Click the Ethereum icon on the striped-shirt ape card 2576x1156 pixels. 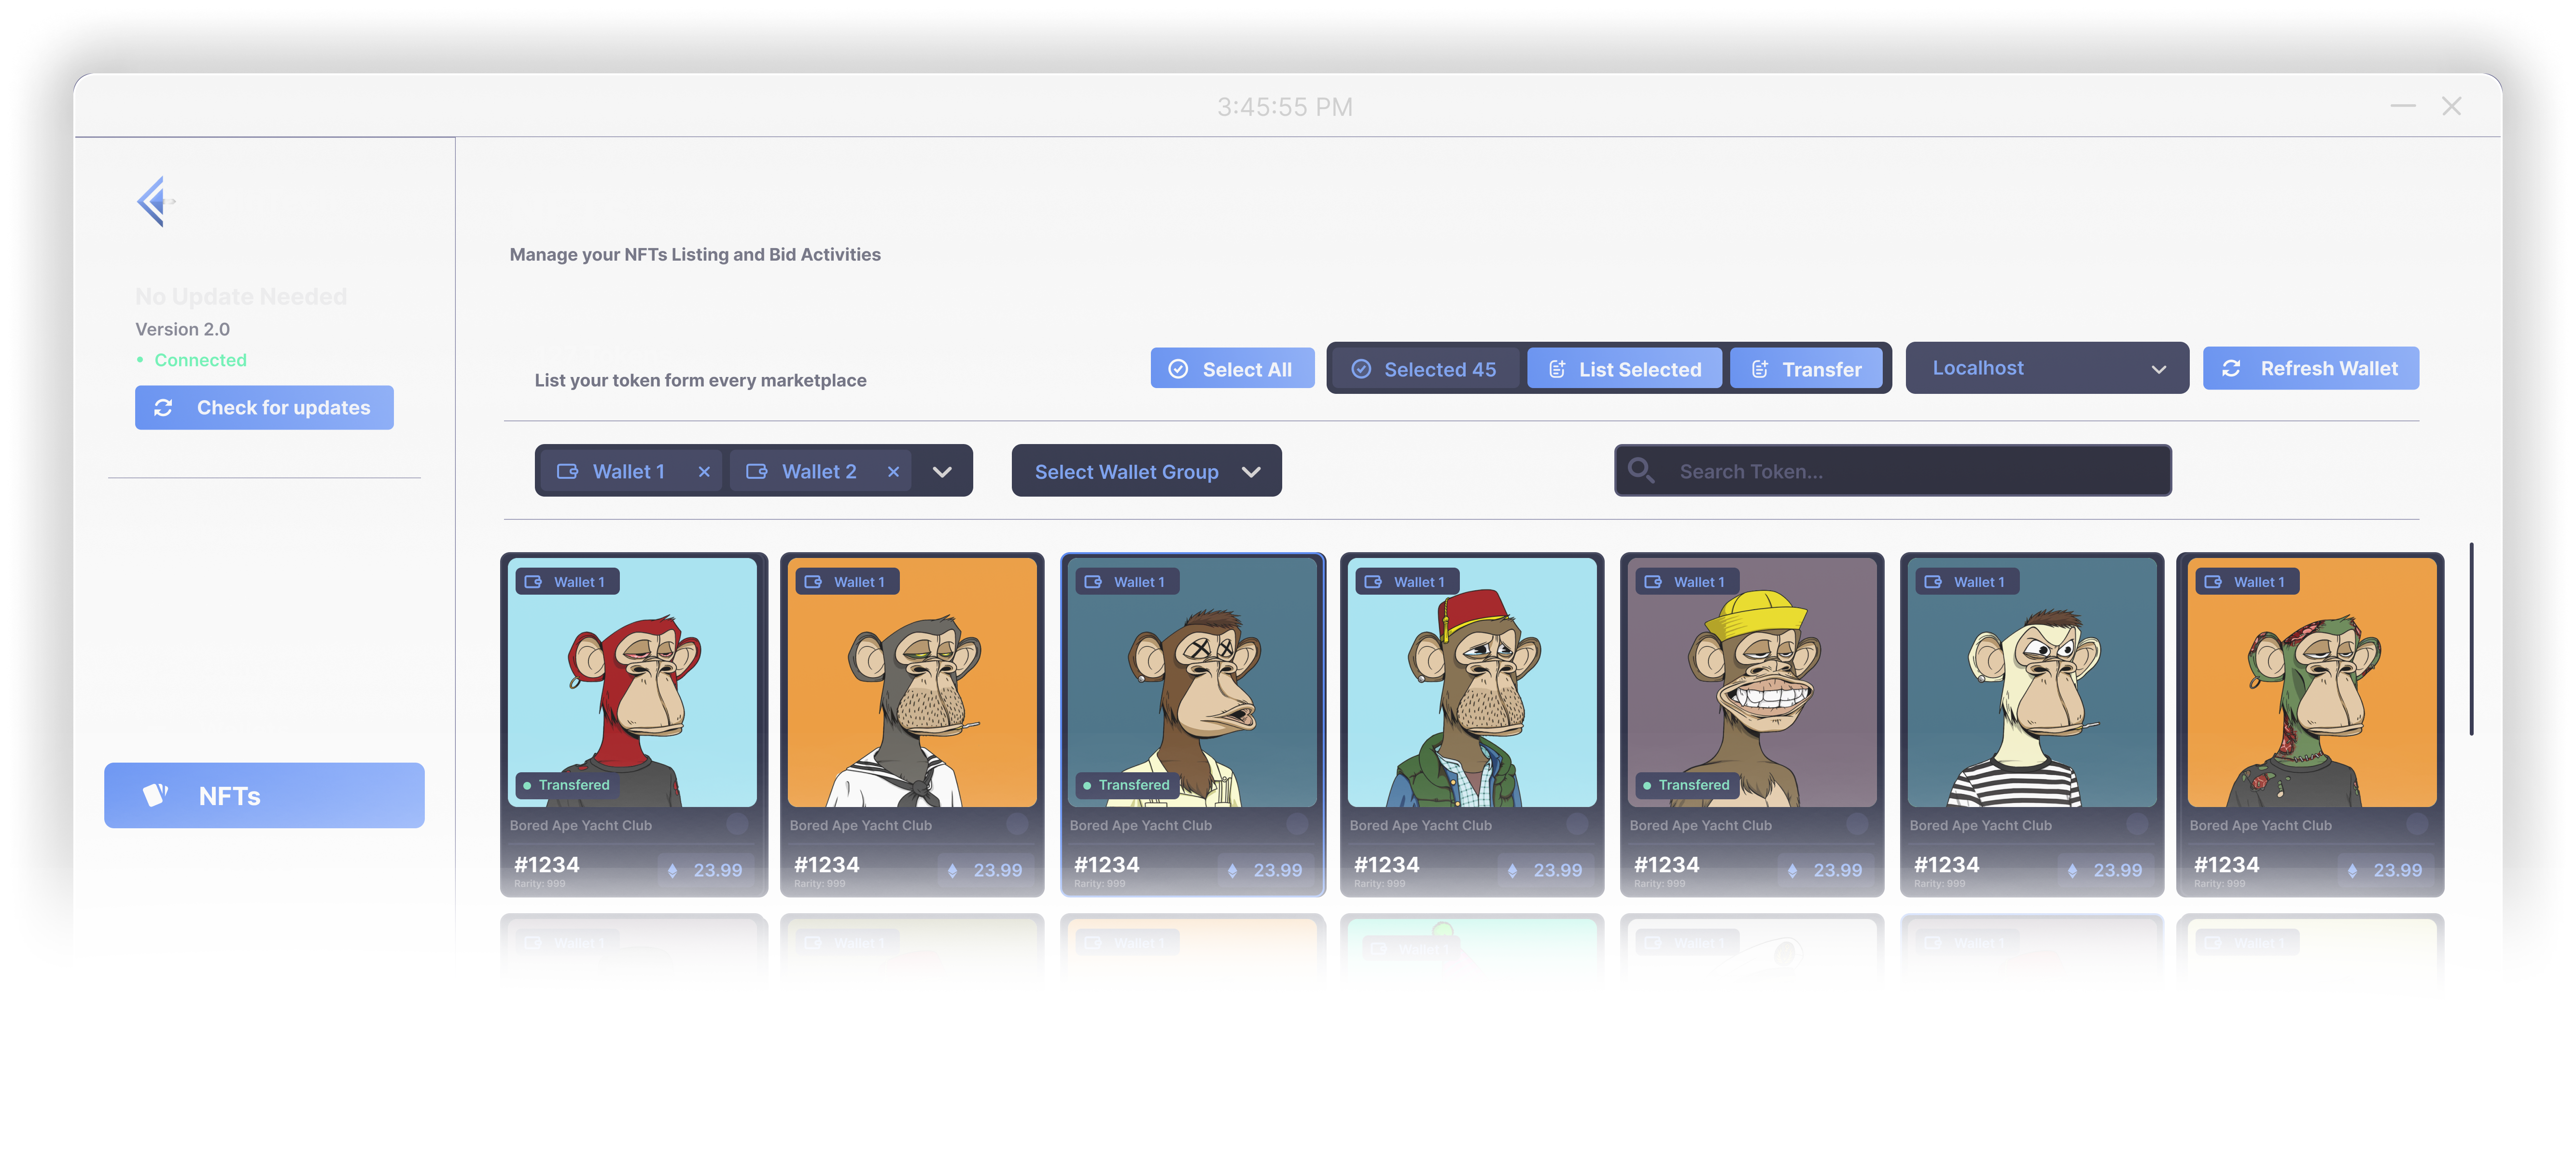[2073, 871]
